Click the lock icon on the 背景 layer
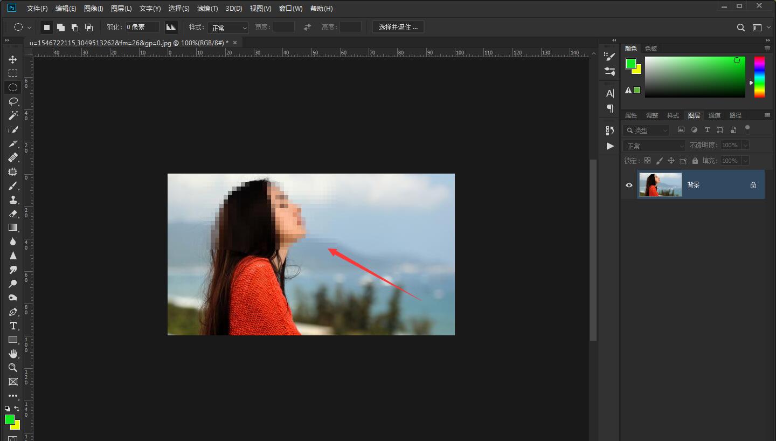776x441 pixels. coord(752,185)
